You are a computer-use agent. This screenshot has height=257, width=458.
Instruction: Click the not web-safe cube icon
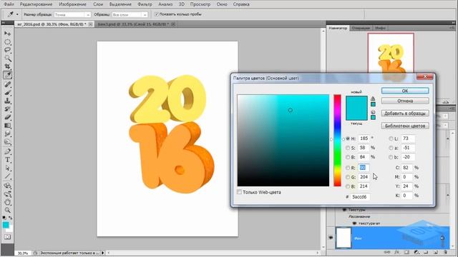pyautogui.click(x=373, y=112)
